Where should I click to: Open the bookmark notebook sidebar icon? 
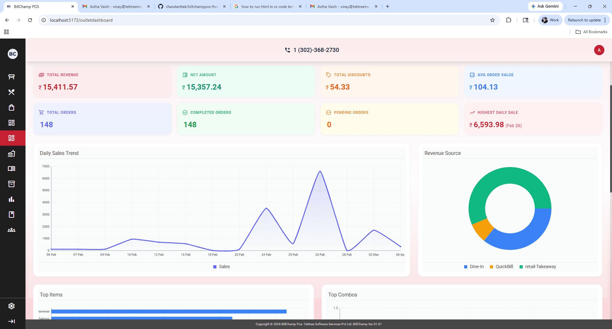[x=11, y=215]
